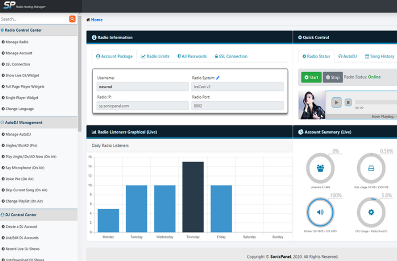Click inside the sidebar Search field
Screen dimensions: 397x261
33,19
